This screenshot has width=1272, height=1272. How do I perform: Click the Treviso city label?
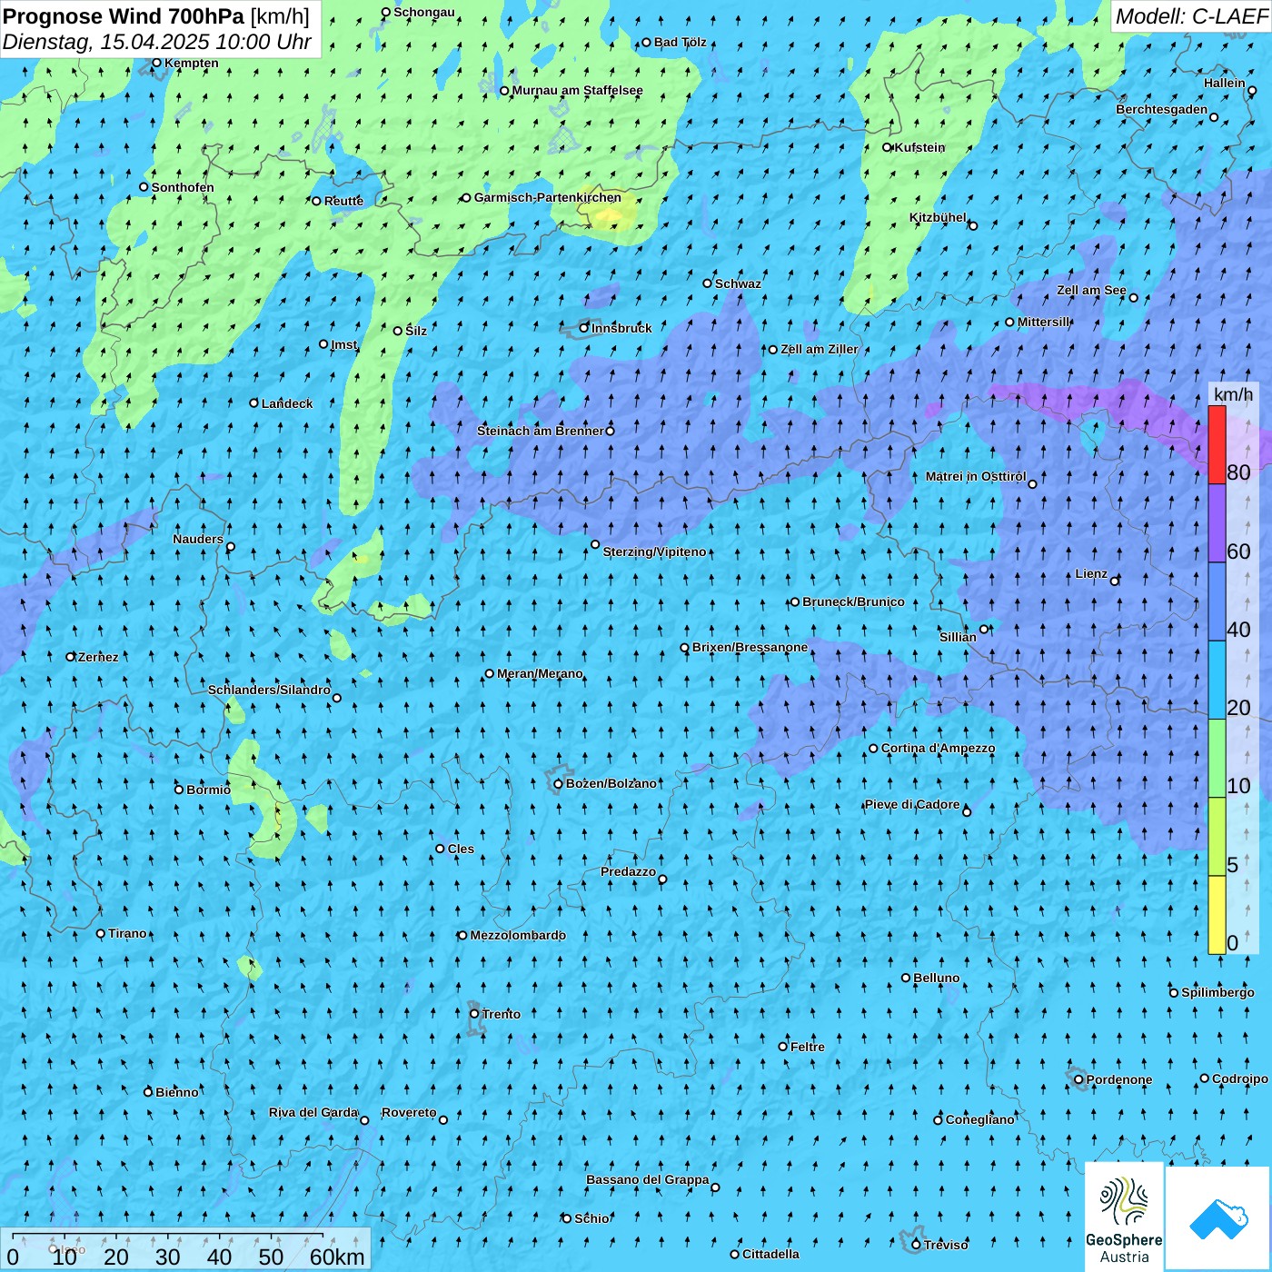pyautogui.click(x=946, y=1245)
